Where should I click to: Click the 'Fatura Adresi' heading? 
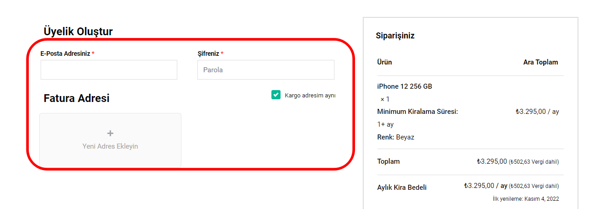(76, 98)
